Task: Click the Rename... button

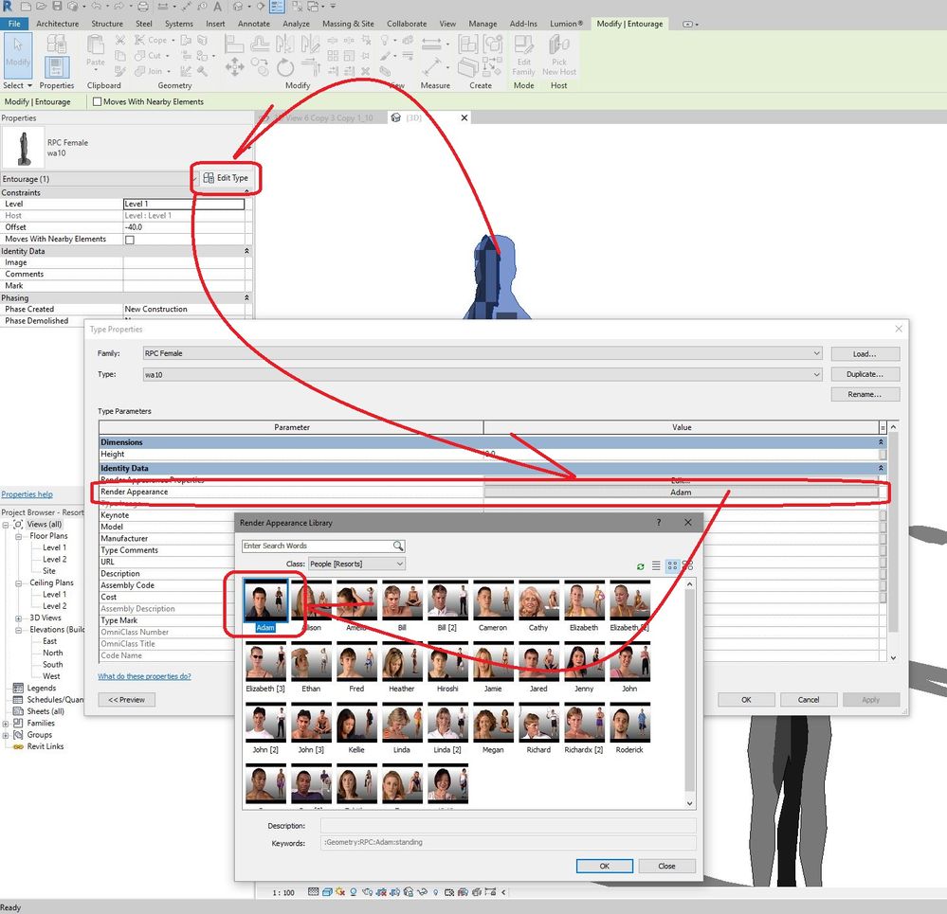Action: (x=865, y=394)
